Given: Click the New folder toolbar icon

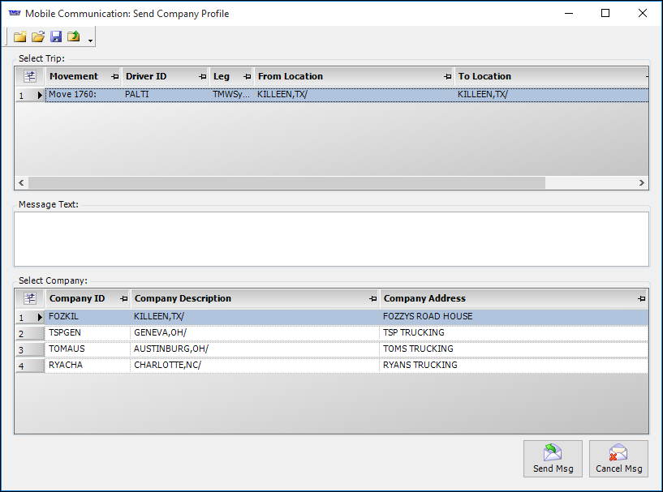Looking at the screenshot, I should point(19,36).
